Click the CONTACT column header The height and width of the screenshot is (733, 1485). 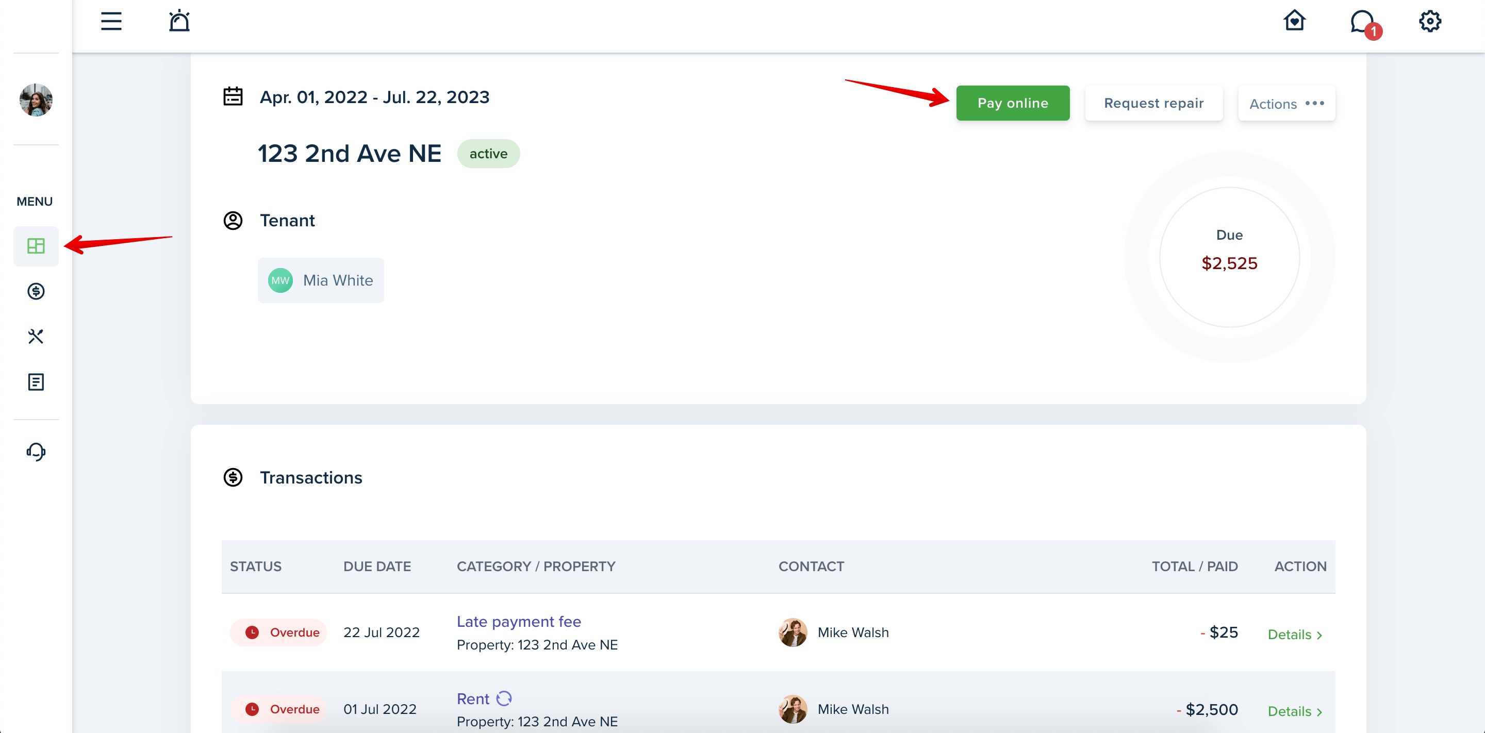(x=811, y=567)
